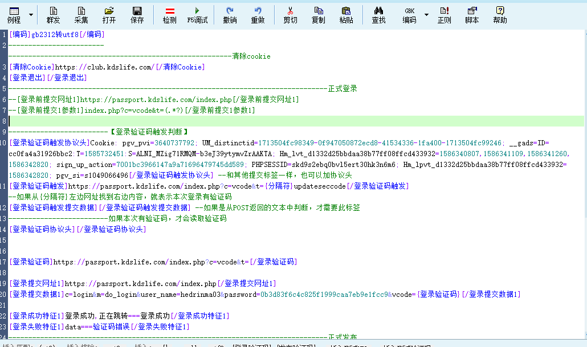Click the 插入匹配 insert button at bottom
The width and height of the screenshot is (587, 347).
pos(17,344)
